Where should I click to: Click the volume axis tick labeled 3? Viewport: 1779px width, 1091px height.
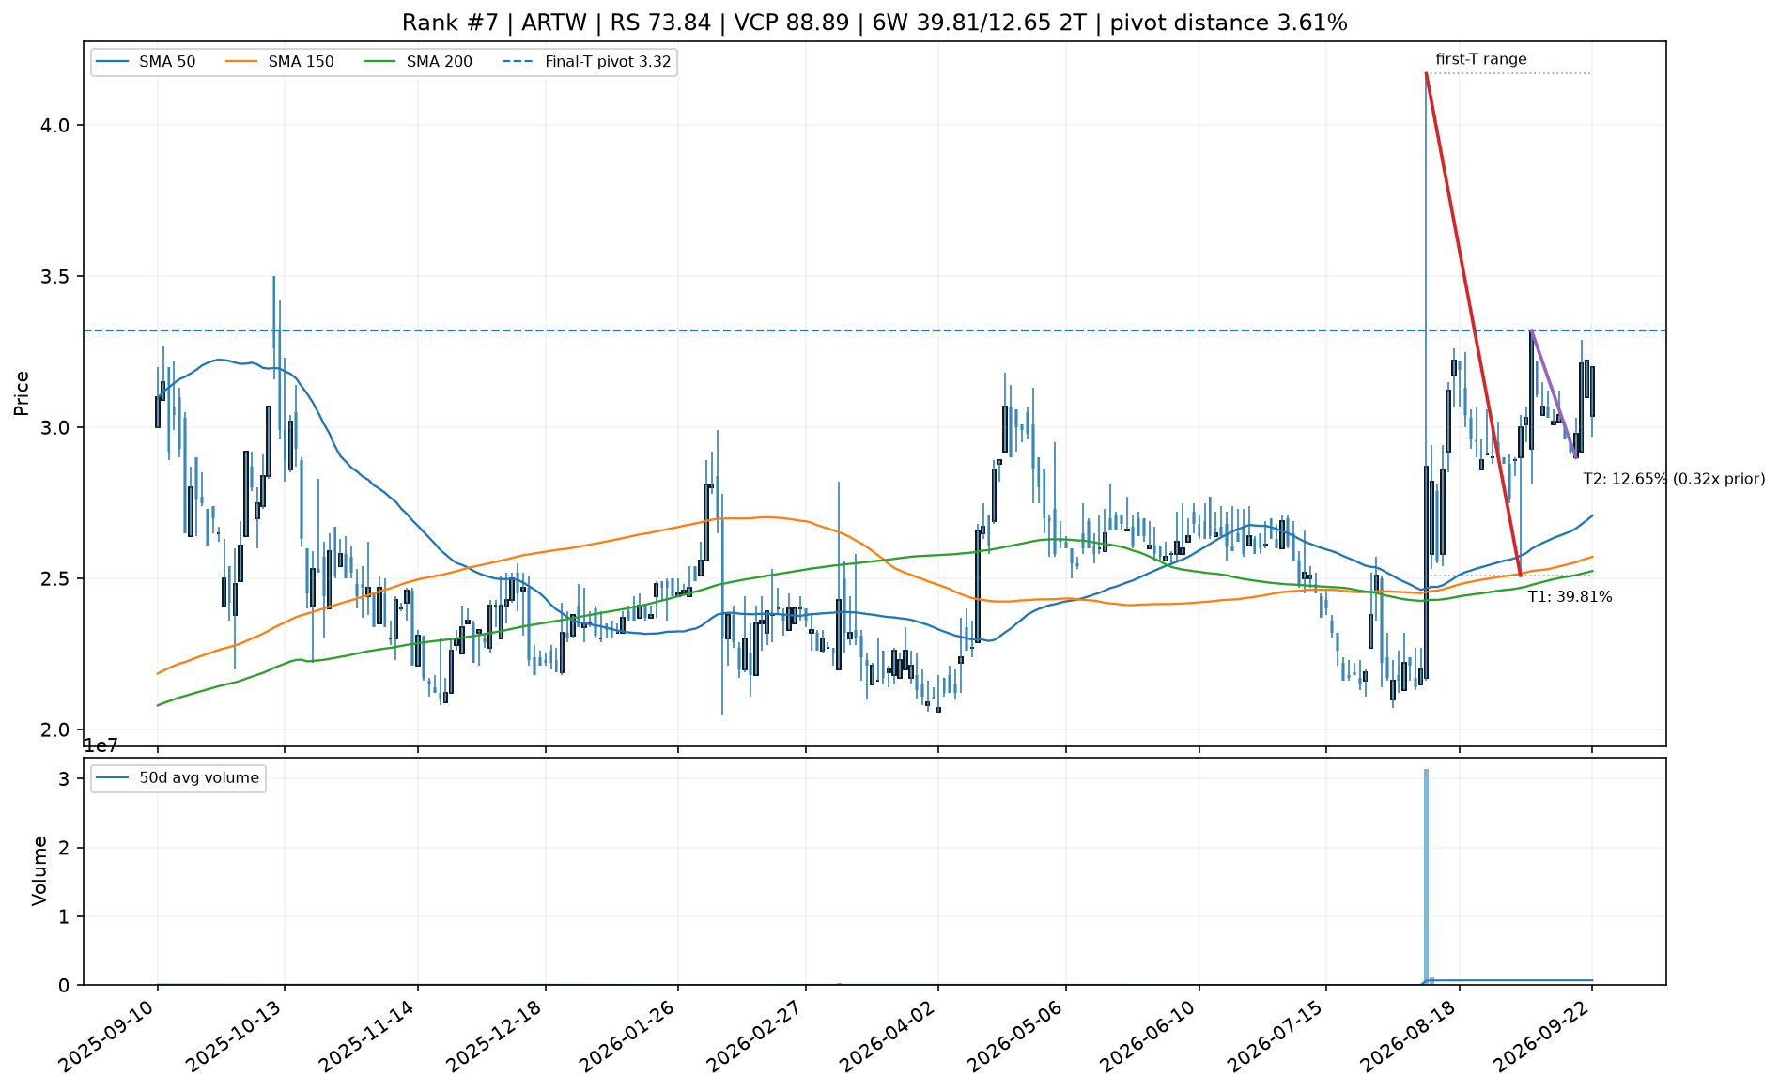coord(64,779)
